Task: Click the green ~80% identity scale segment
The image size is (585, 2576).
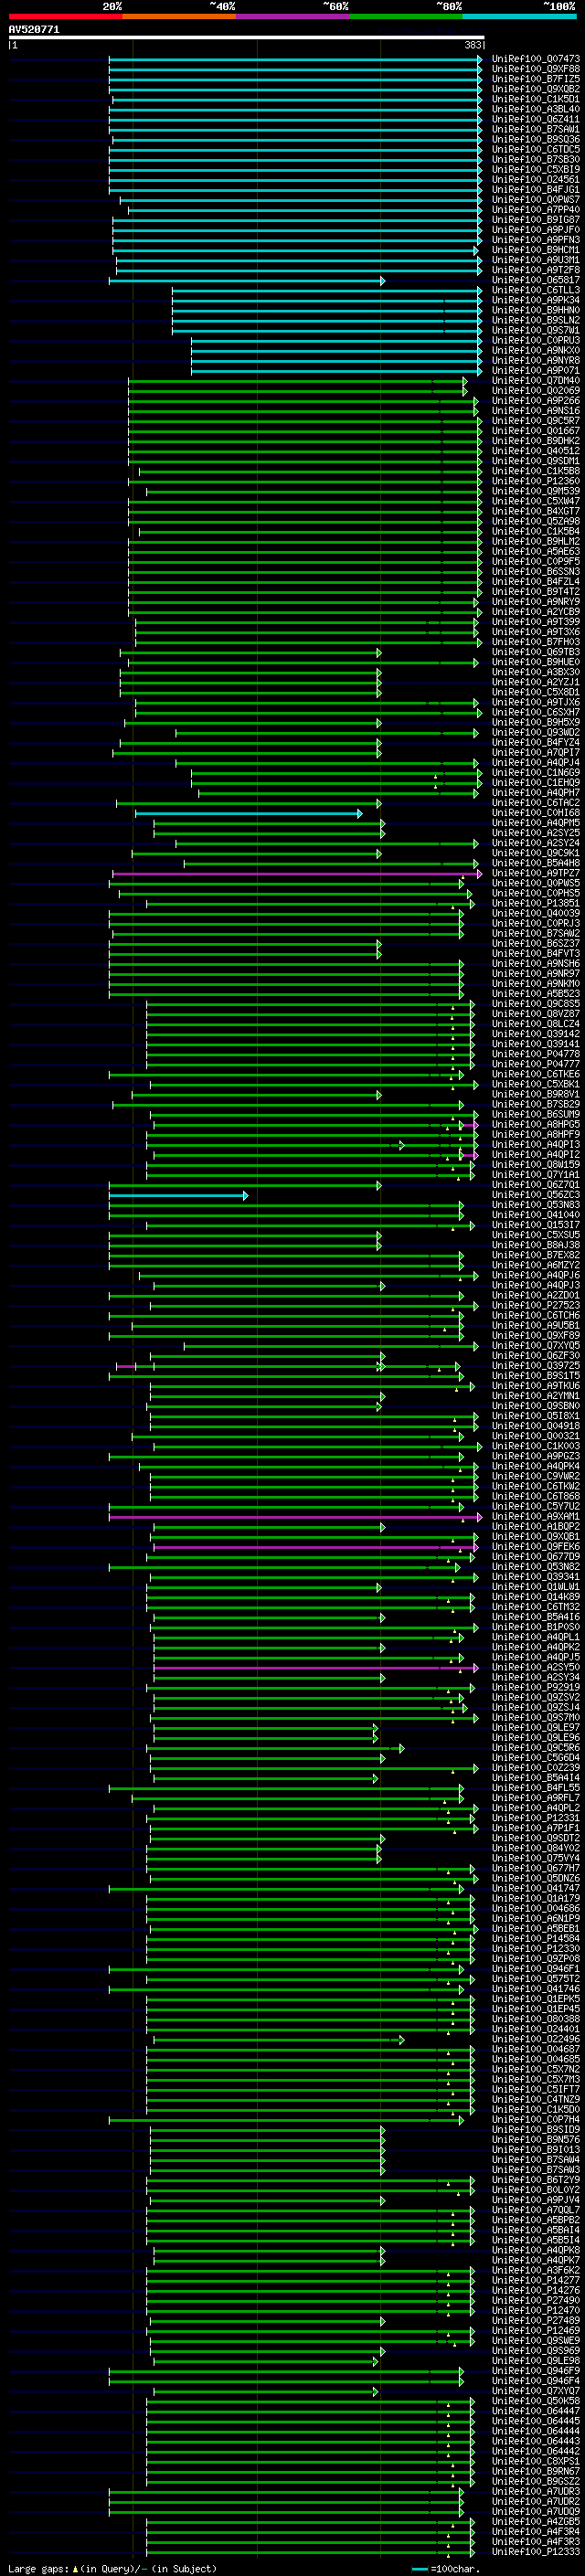Action: pos(406,16)
